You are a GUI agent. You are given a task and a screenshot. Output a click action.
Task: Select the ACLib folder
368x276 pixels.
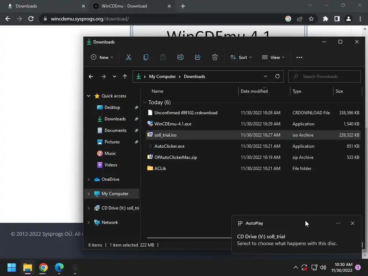(x=253, y=168)
